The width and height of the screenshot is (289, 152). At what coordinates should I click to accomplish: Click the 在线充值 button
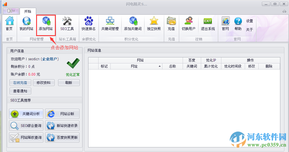pyautogui.click(x=20, y=82)
